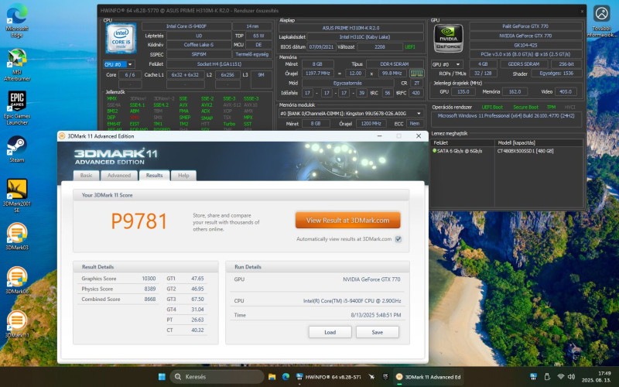
Task: Click HWiNFO icon in the system tray
Action: click(x=533, y=376)
